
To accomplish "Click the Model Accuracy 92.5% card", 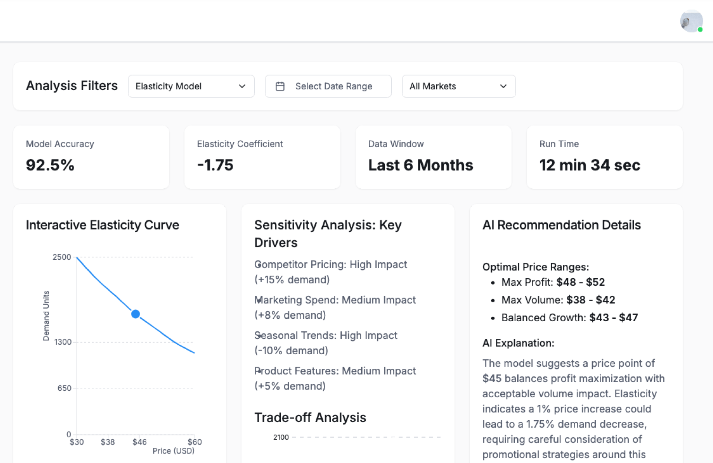I will pos(91,157).
